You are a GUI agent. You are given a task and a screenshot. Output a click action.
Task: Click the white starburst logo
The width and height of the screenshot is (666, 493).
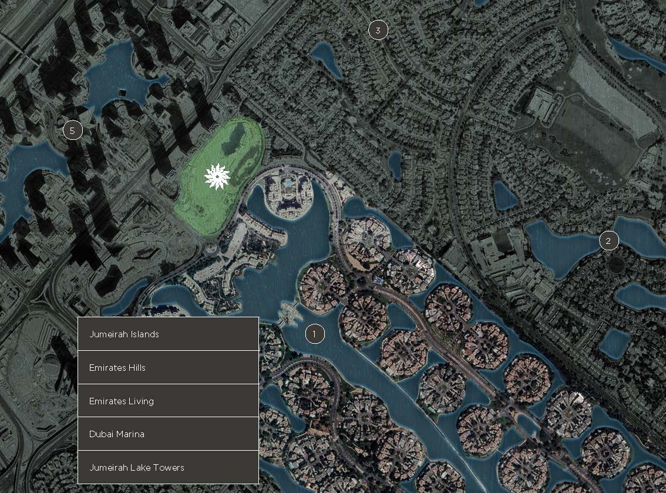click(217, 177)
